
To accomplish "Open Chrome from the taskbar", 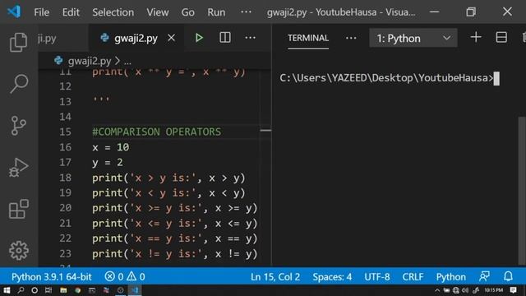I will pos(78,290).
